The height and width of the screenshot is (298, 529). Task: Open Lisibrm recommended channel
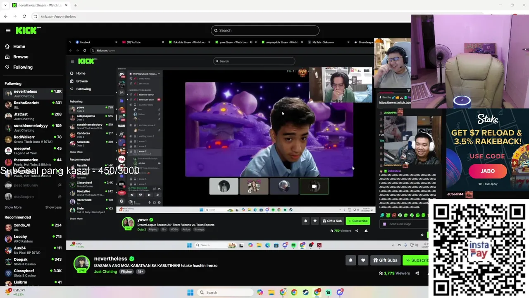[x=33, y=283]
